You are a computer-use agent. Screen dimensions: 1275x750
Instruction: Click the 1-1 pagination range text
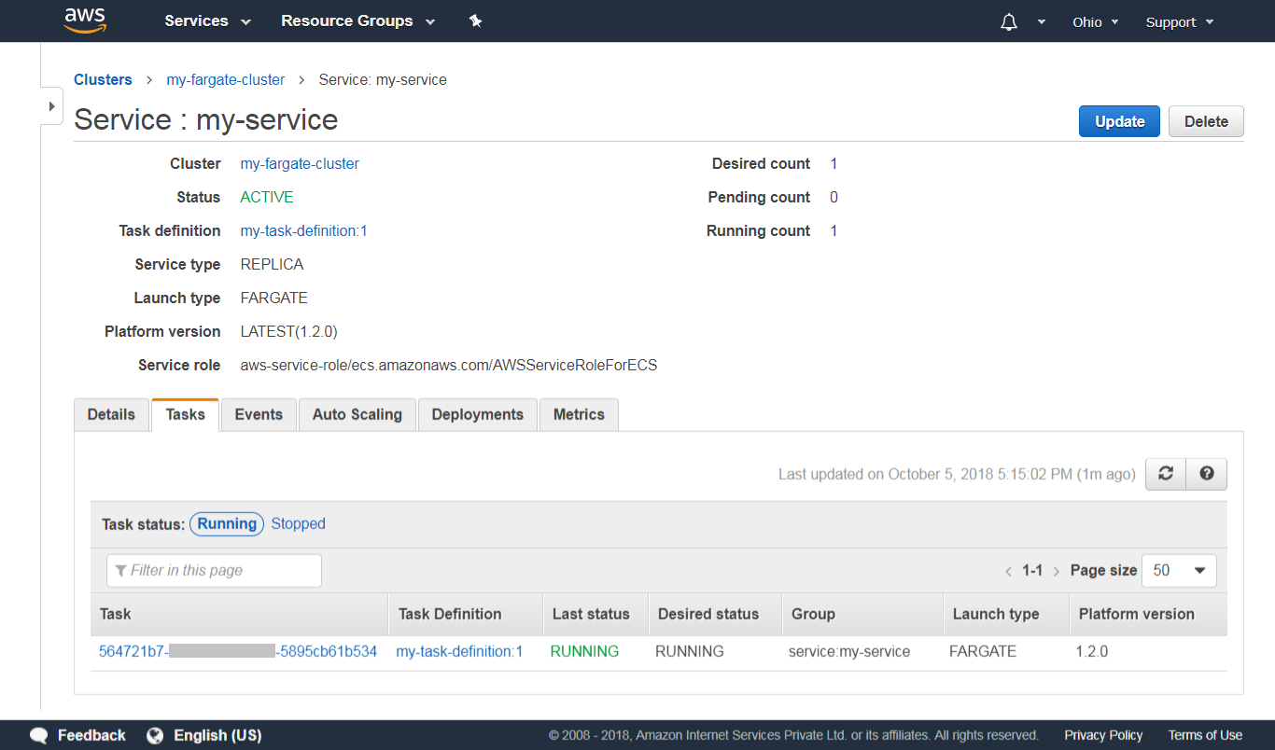tap(1032, 571)
